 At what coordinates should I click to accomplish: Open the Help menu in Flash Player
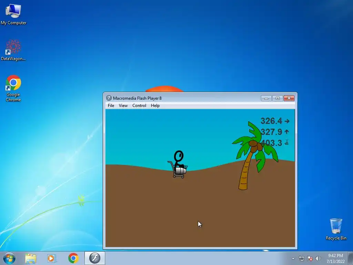click(x=155, y=106)
